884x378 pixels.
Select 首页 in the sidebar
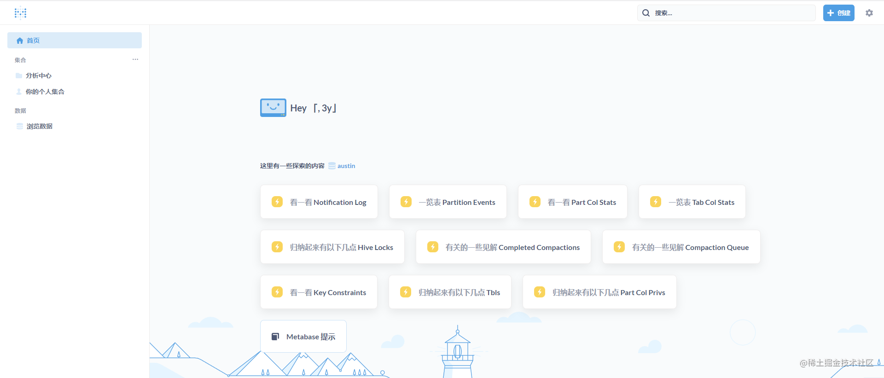[75, 41]
